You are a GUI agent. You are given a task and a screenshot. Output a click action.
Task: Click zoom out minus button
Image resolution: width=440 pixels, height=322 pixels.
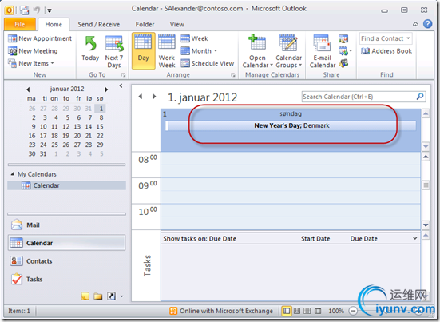[353, 311]
